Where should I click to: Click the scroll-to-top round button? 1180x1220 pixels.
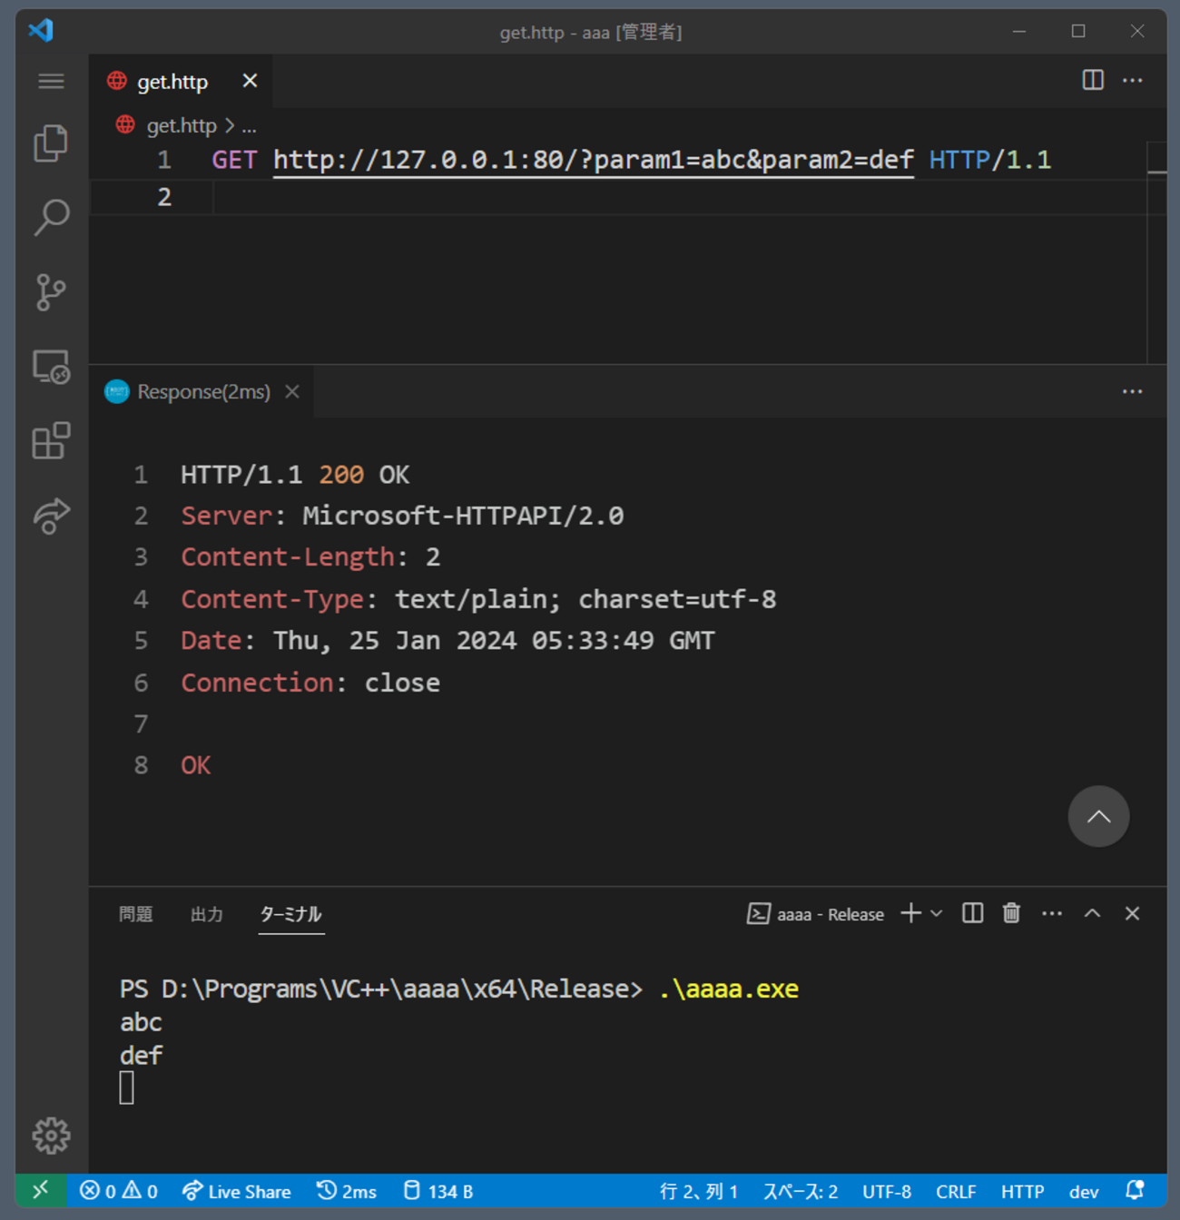(1098, 816)
